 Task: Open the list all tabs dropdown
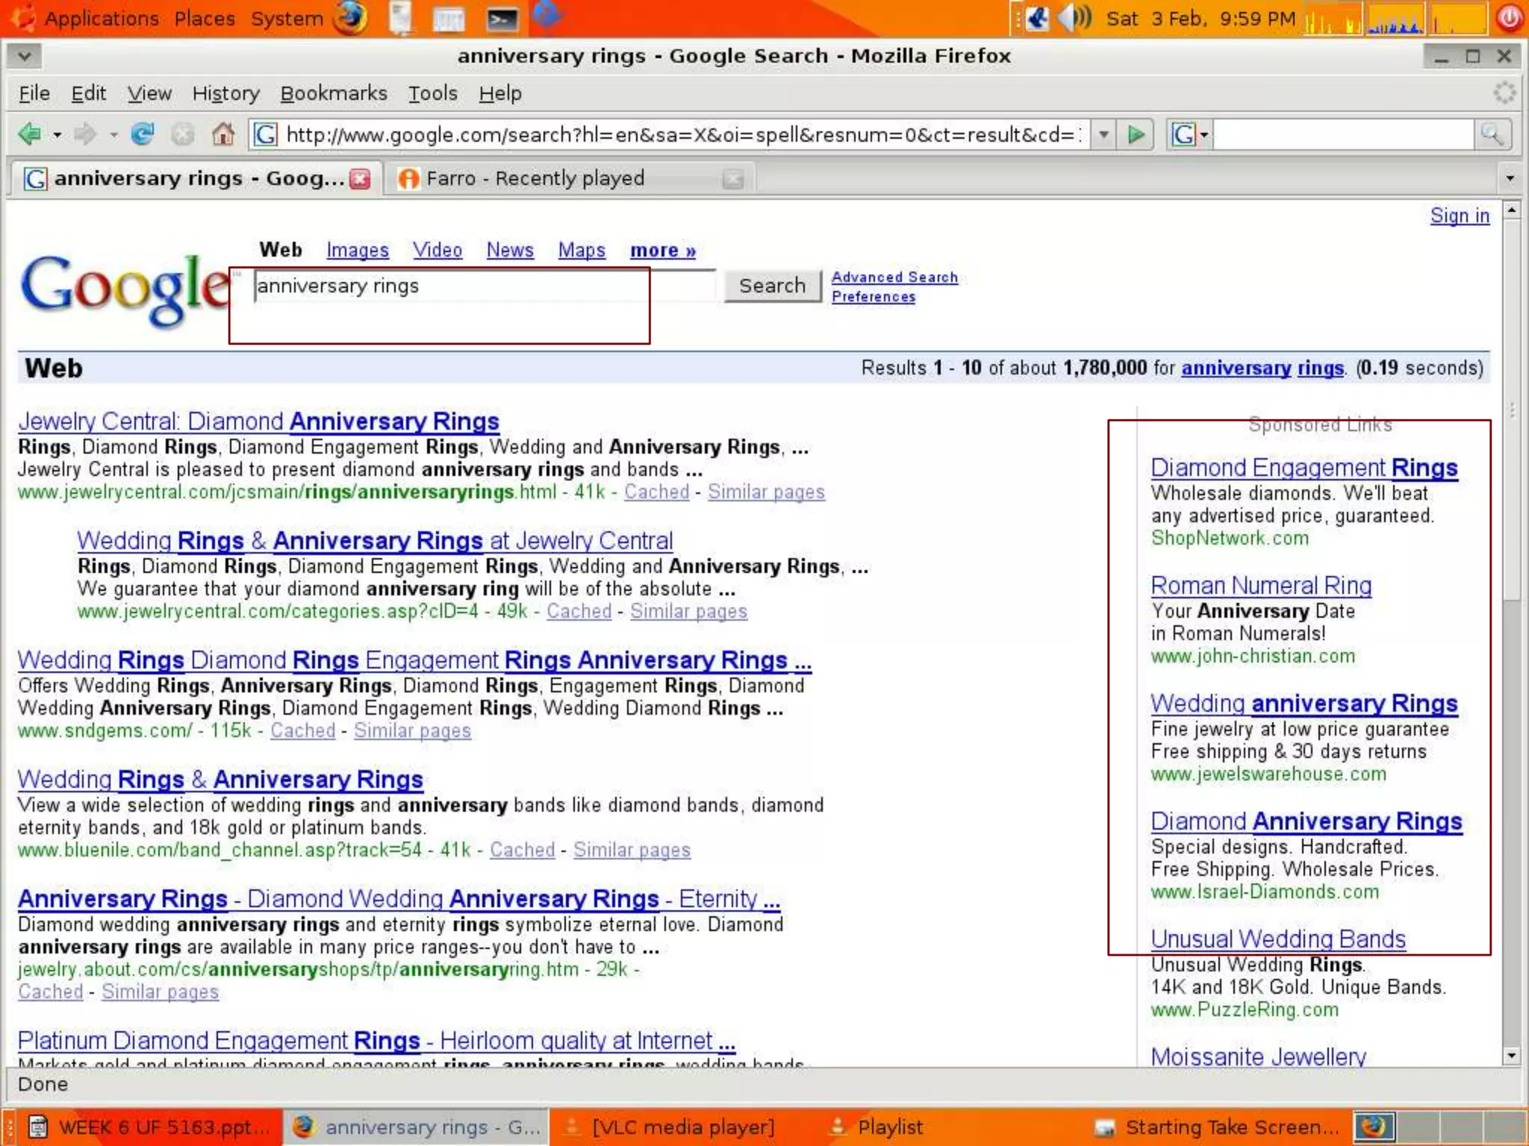(1510, 178)
